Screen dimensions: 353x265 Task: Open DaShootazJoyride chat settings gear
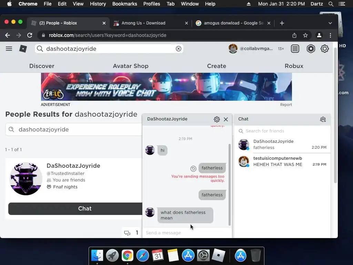217,119
